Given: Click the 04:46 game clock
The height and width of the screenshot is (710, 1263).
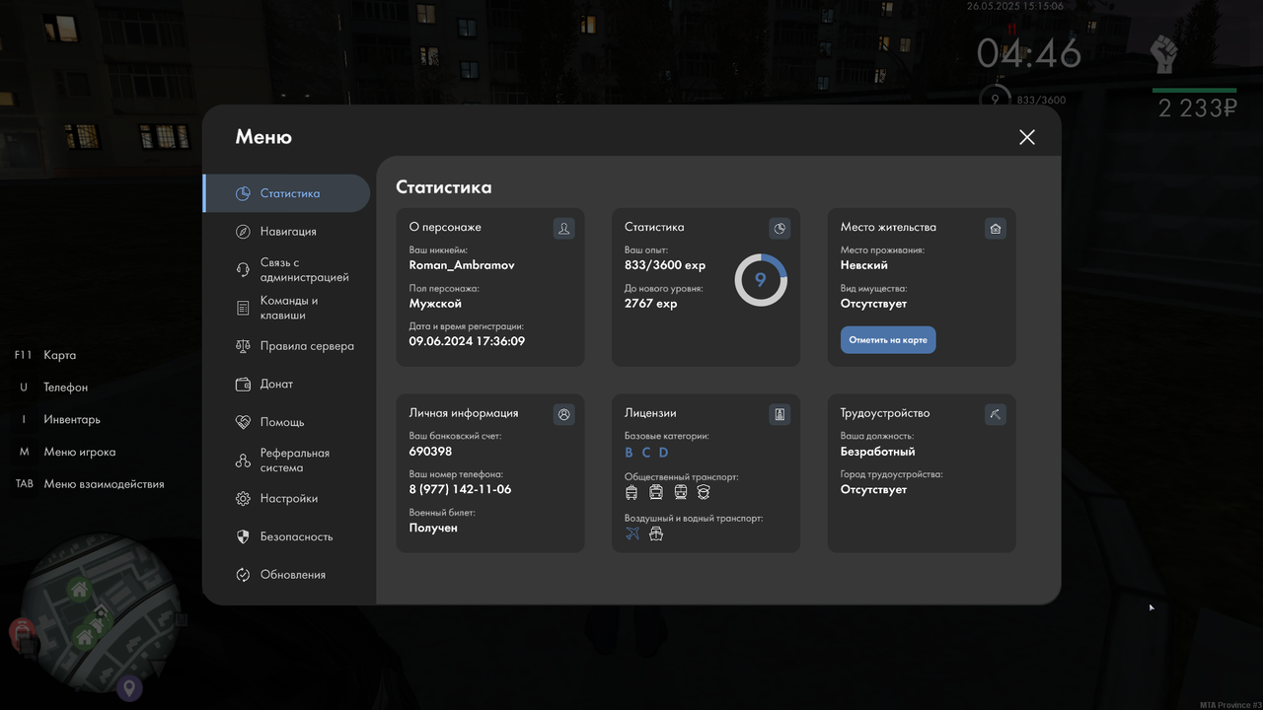Looking at the screenshot, I should point(1029,54).
